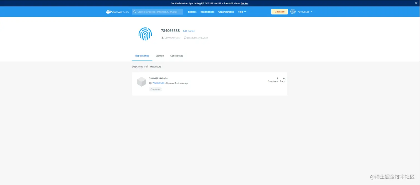Click the fingerprint avatar in the header
Screen dimensions: 420x185
pos(293,12)
